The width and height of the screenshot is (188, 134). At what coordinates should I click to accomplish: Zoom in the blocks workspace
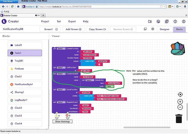[180, 102]
